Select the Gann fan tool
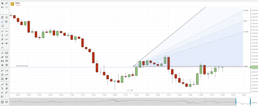The image size is (258, 106). [x=7, y=84]
